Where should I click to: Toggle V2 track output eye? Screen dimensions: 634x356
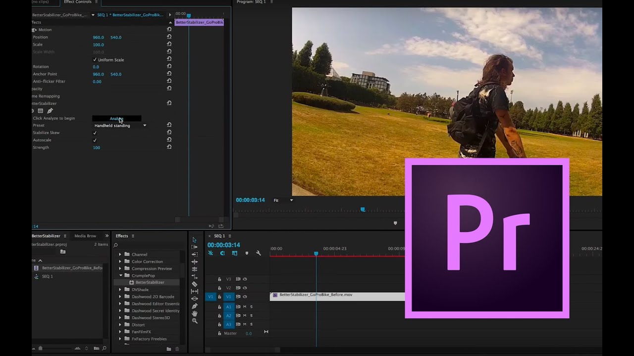pyautogui.click(x=245, y=288)
